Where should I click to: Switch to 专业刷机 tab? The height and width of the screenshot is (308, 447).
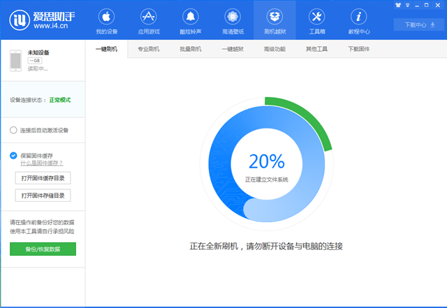click(x=148, y=49)
